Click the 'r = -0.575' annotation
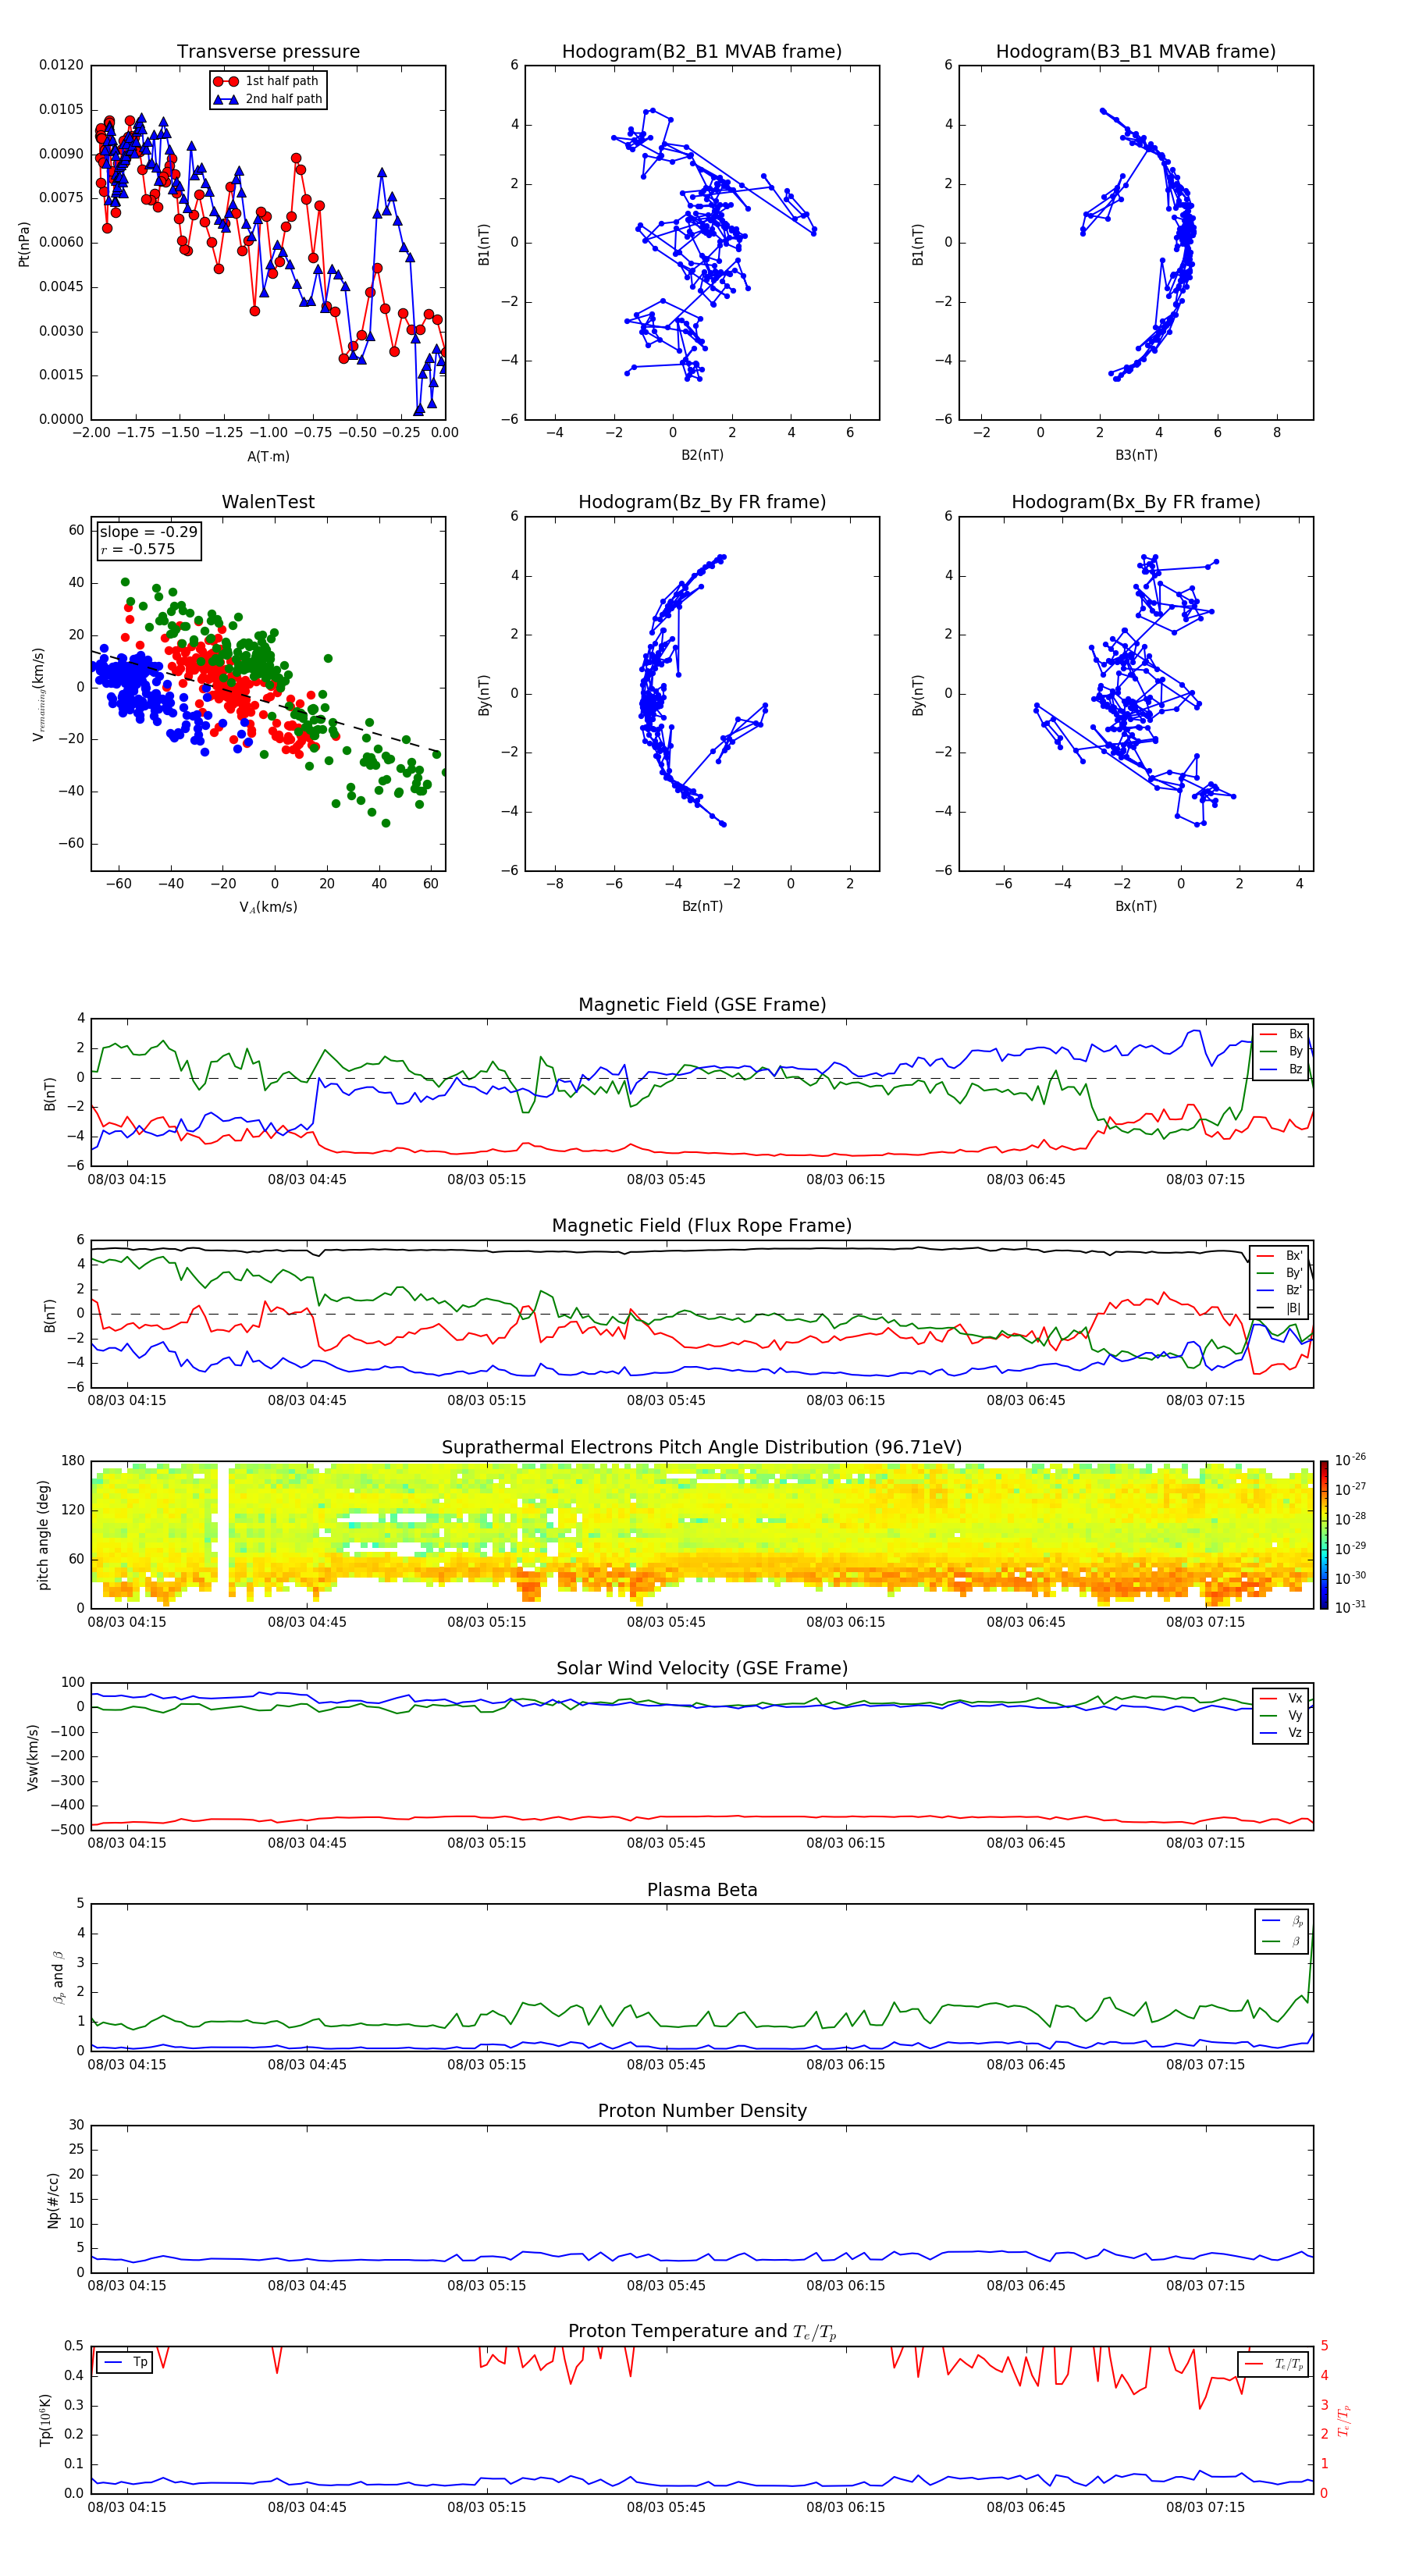The height and width of the screenshot is (2576, 1405). 138,549
